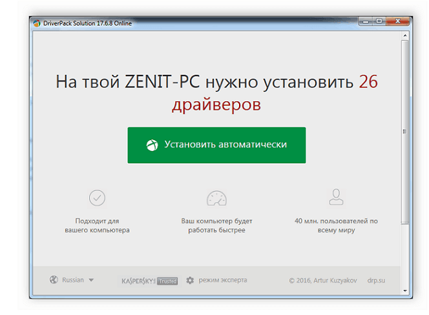429x315 pixels.
Task: Click the globe language icon
Action: click(54, 279)
